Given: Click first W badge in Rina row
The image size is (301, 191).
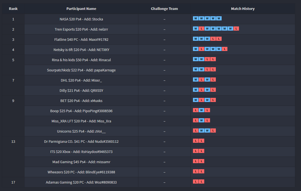Looking at the screenshot, I should click(x=196, y=59).
